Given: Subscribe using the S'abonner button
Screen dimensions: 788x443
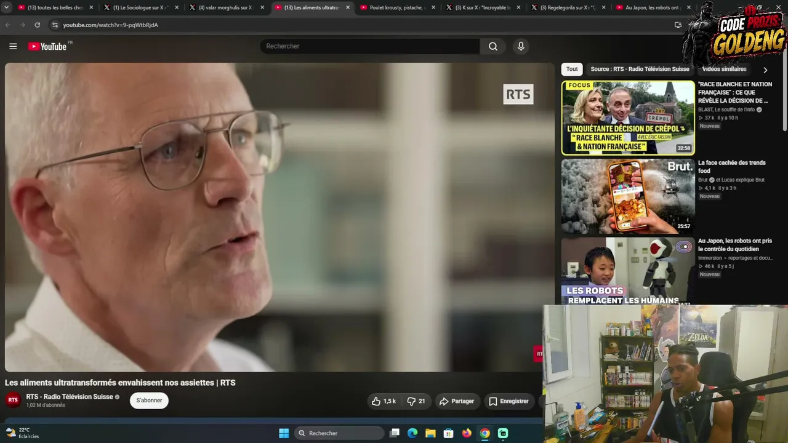Looking at the screenshot, I should pos(149,401).
